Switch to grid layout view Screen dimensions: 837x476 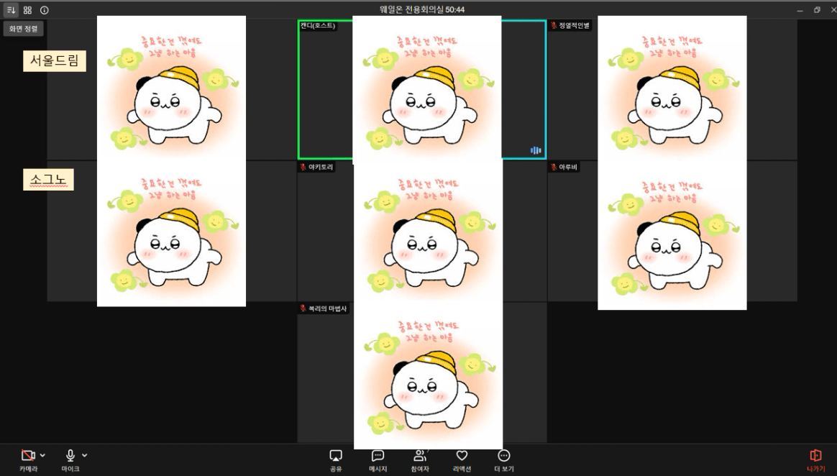(x=27, y=10)
